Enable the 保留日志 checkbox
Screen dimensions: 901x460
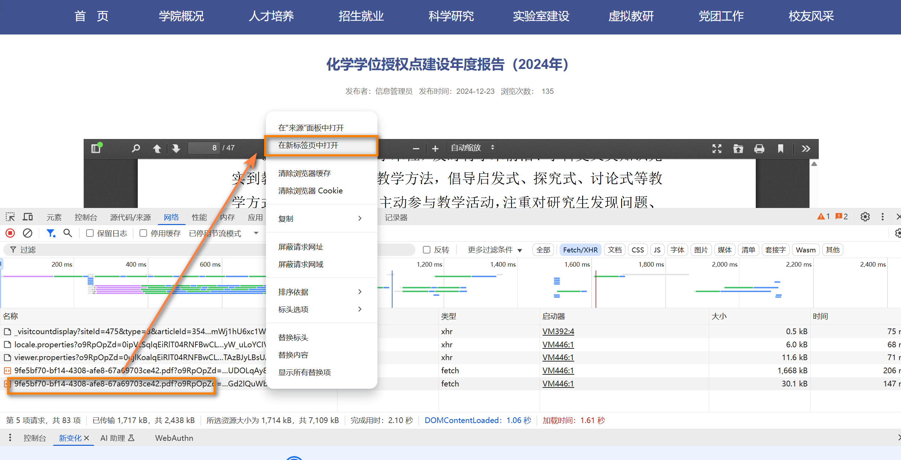pyautogui.click(x=90, y=233)
